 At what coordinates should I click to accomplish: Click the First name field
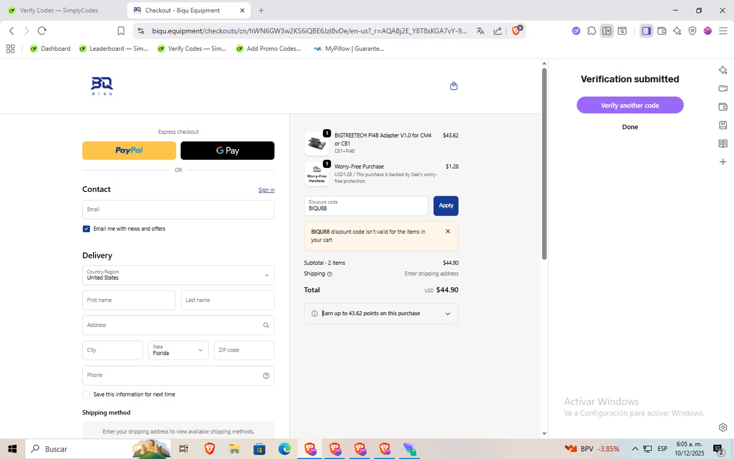click(x=129, y=300)
